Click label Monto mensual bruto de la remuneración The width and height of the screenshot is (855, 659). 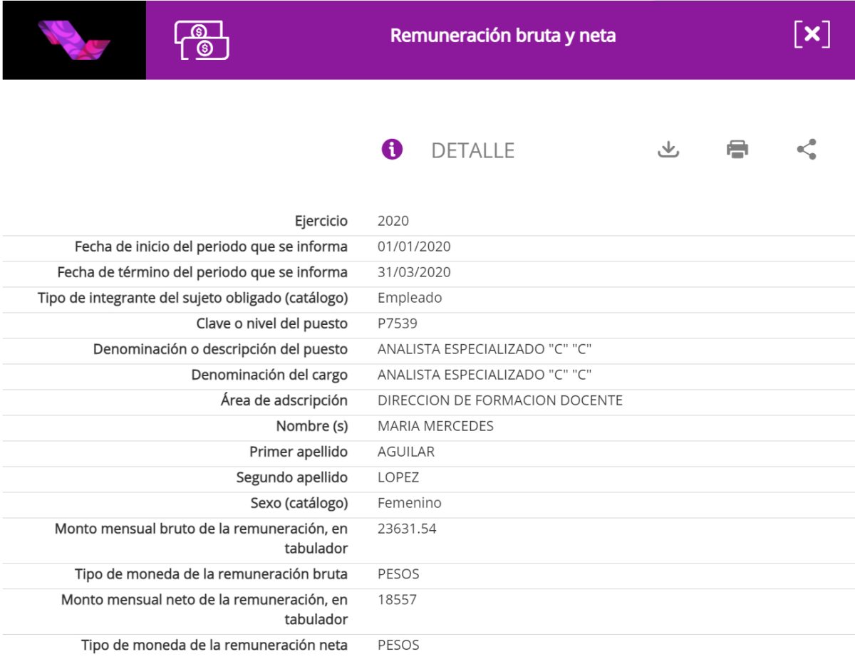click(202, 539)
